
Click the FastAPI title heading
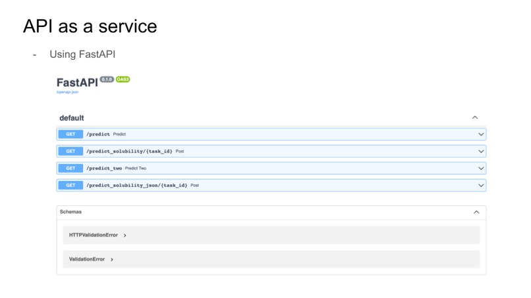coord(77,82)
